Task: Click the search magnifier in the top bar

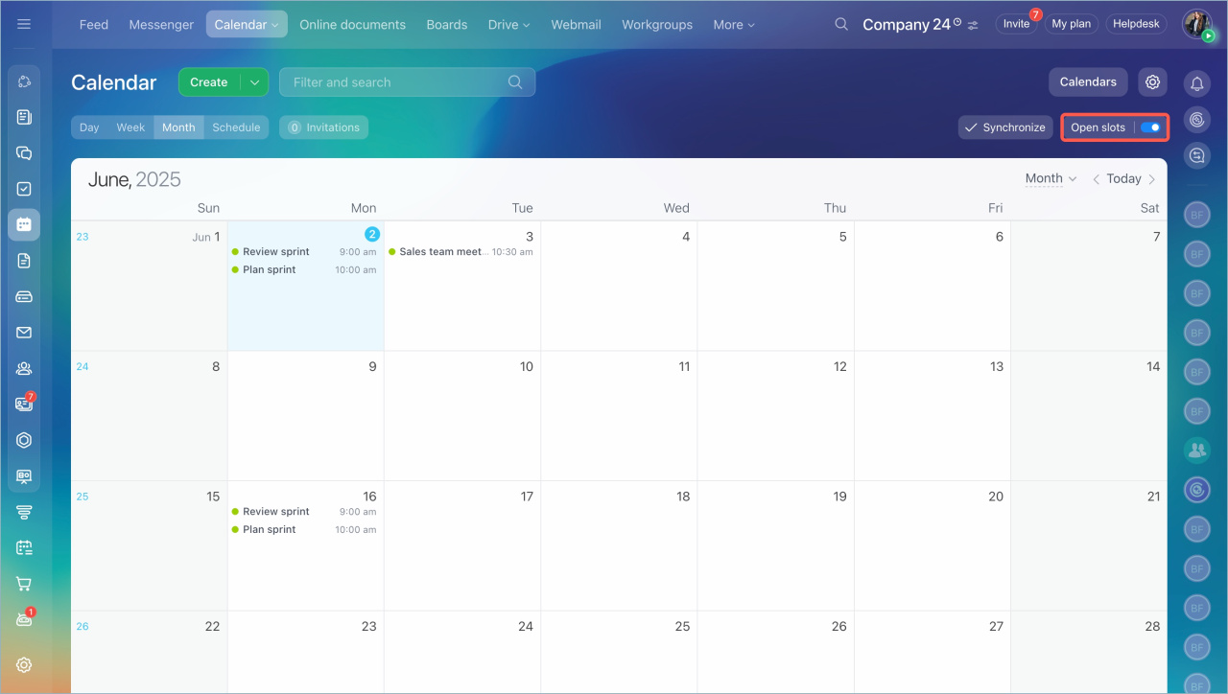Action: (841, 24)
